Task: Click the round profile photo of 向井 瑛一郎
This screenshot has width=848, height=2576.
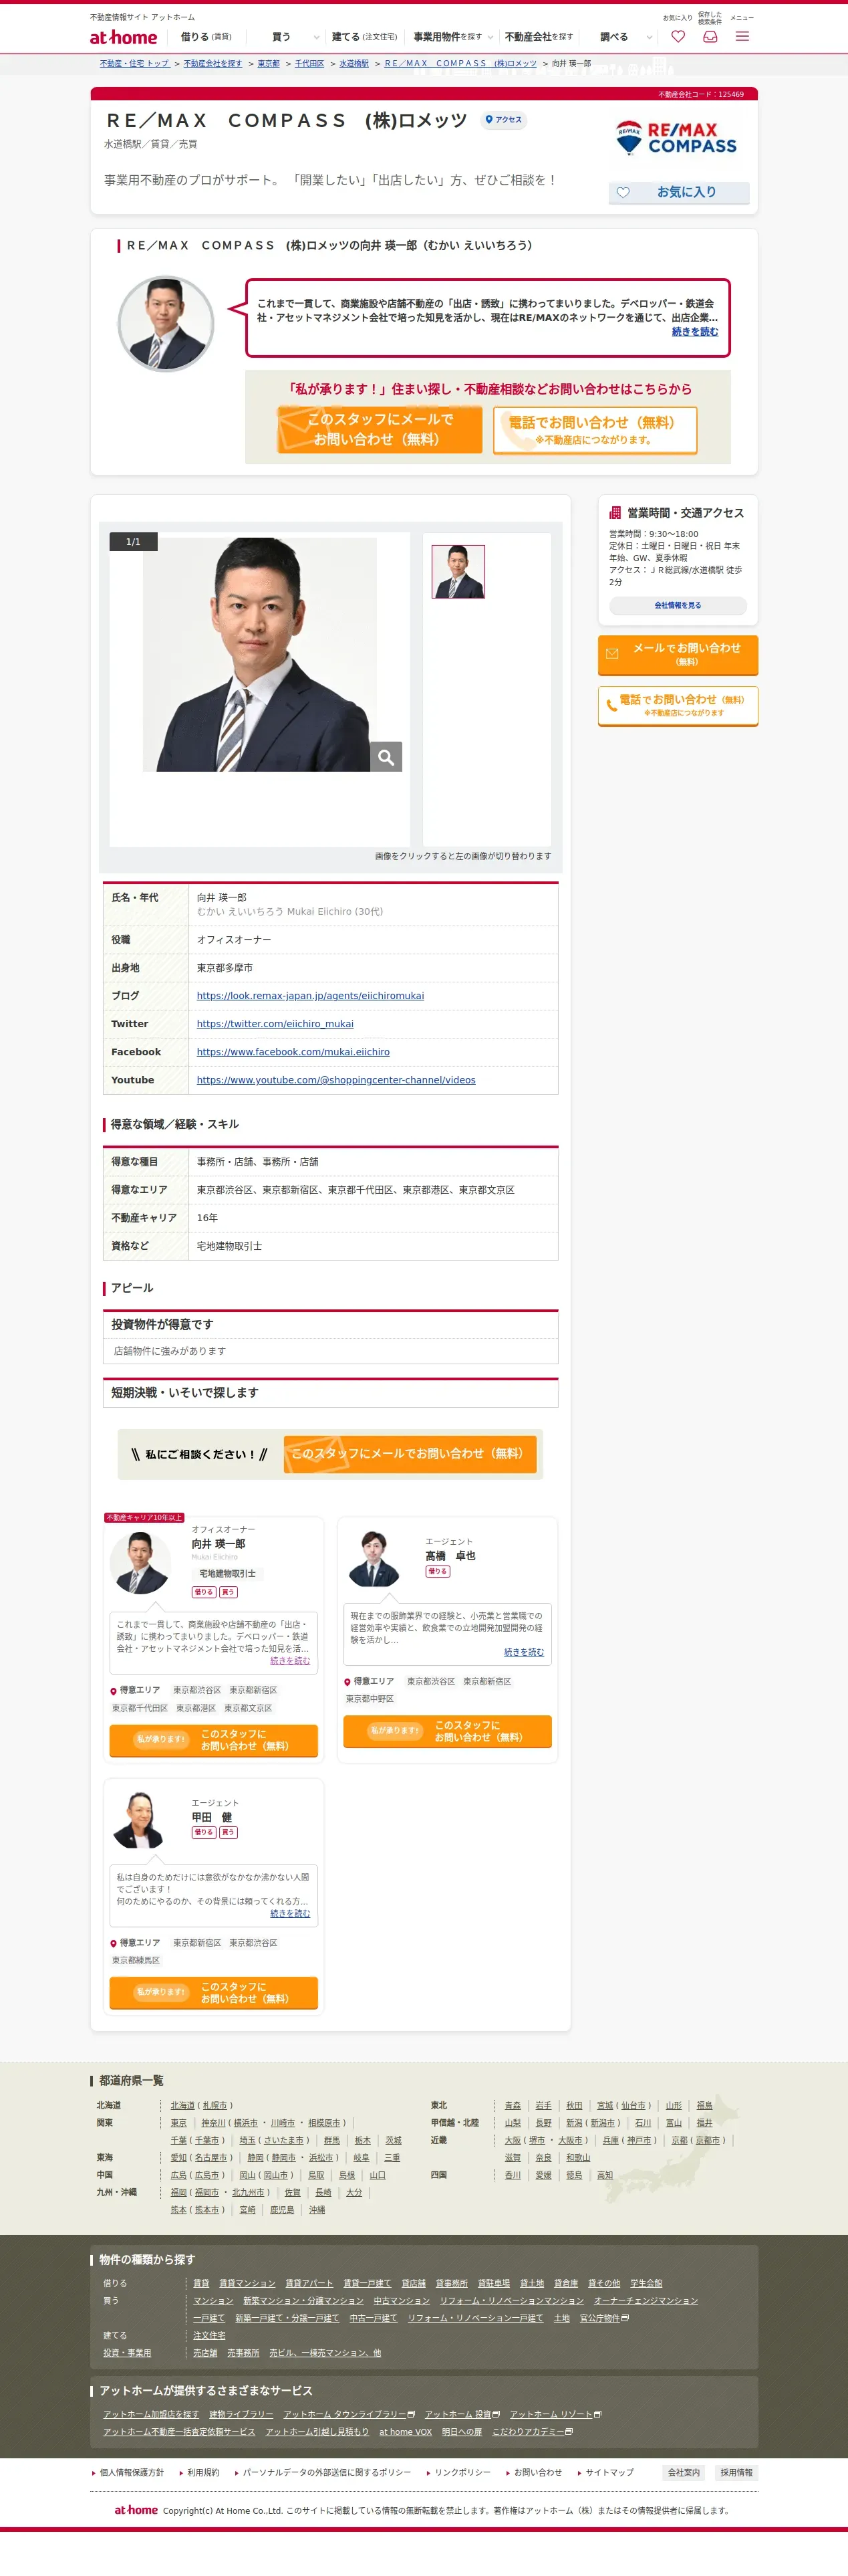Action: point(166,324)
